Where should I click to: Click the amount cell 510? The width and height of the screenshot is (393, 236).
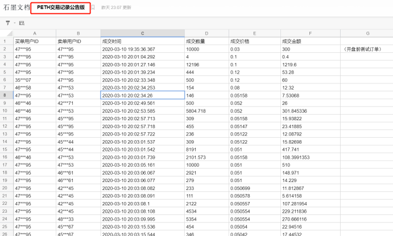[311, 165]
